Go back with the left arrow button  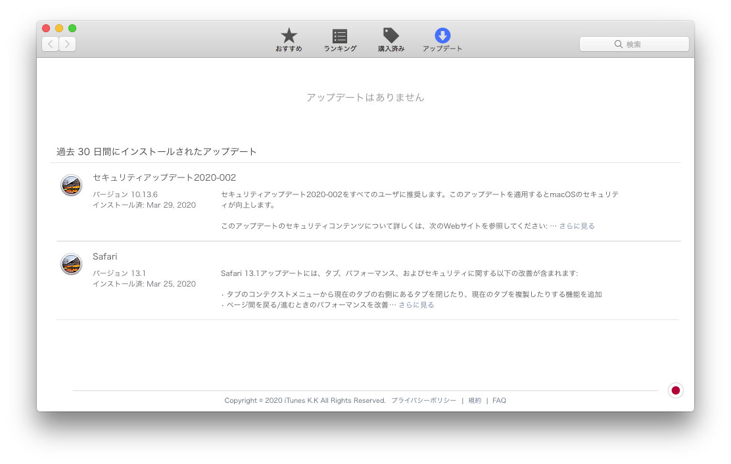click(51, 44)
